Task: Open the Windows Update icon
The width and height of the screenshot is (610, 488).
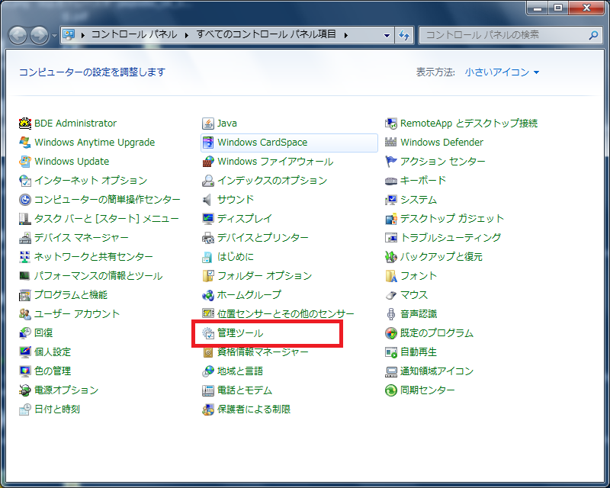Action: point(25,162)
